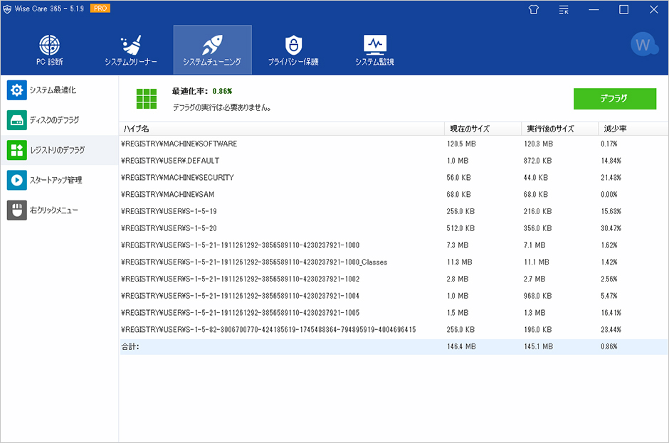This screenshot has width=669, height=443.
Task: Open プライバシー保護 tab
Action: [x=293, y=50]
